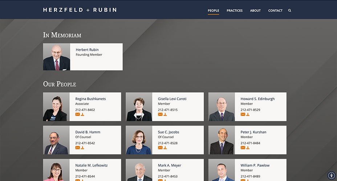Click the 'In Memoriam' heading

tap(62, 35)
